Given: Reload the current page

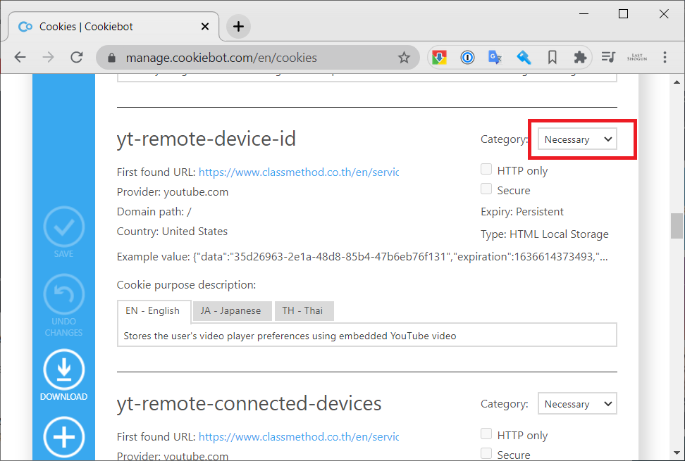Looking at the screenshot, I should 77,57.
